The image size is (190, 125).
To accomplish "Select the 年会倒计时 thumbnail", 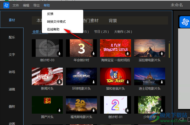I will point(81,48).
